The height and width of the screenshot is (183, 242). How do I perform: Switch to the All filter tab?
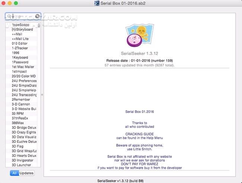tap(14, 173)
